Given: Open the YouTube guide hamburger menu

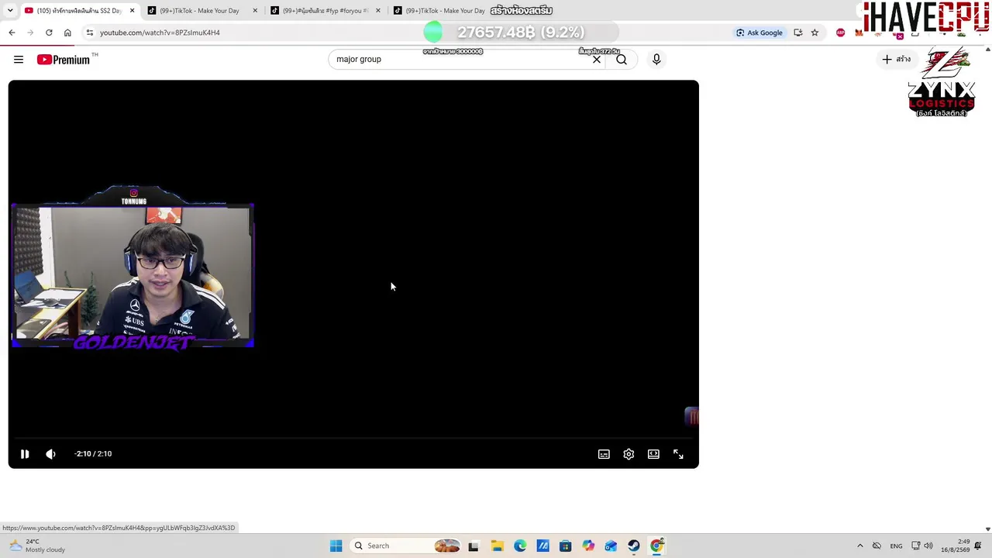Looking at the screenshot, I should coord(19,60).
